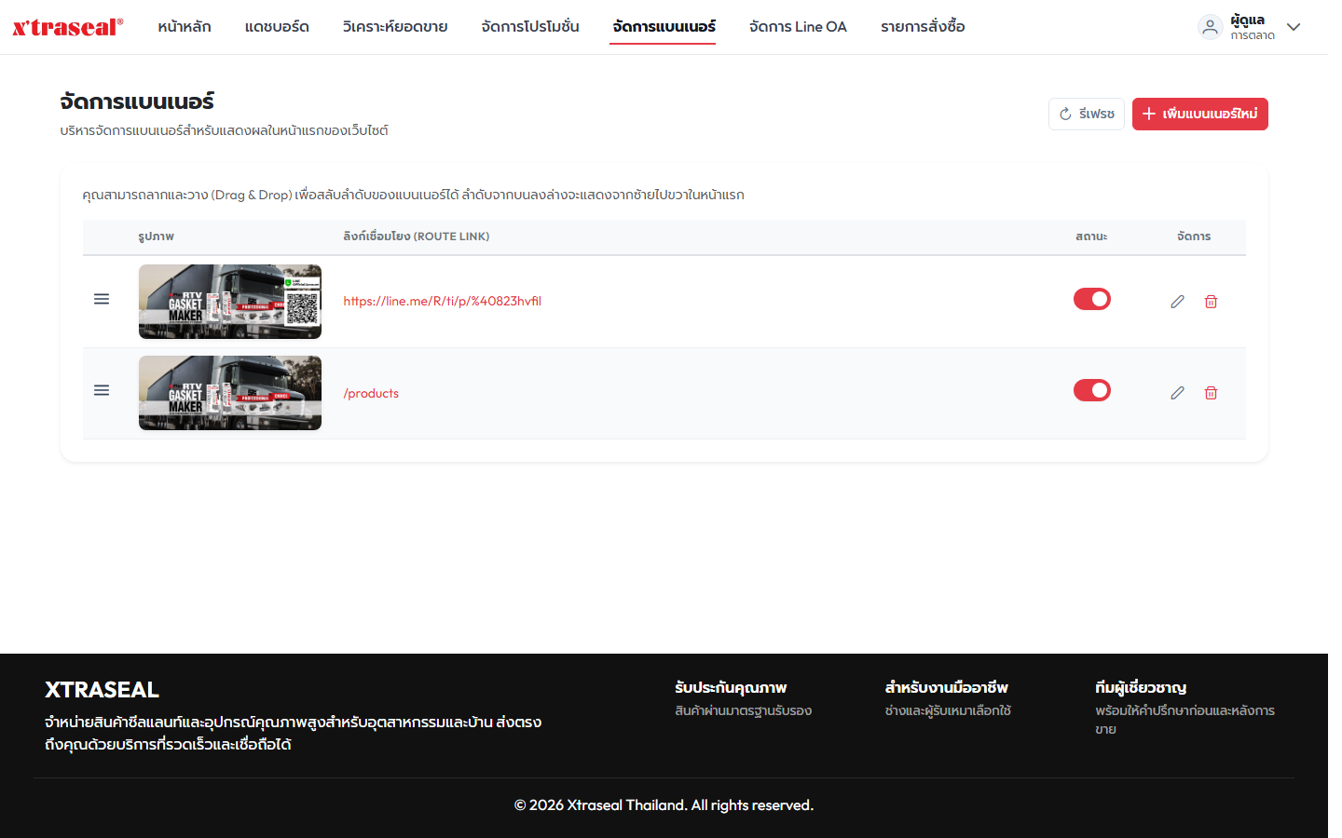The width and height of the screenshot is (1342, 838).
Task: Open the จัดการโปรโมชั่น tab
Action: coord(530,27)
